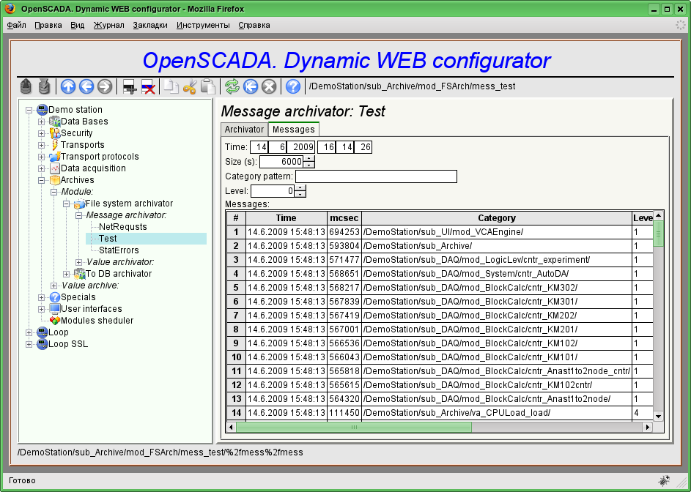The image size is (691, 492).
Task: Click the Demo station icon in tree
Action: coord(43,110)
